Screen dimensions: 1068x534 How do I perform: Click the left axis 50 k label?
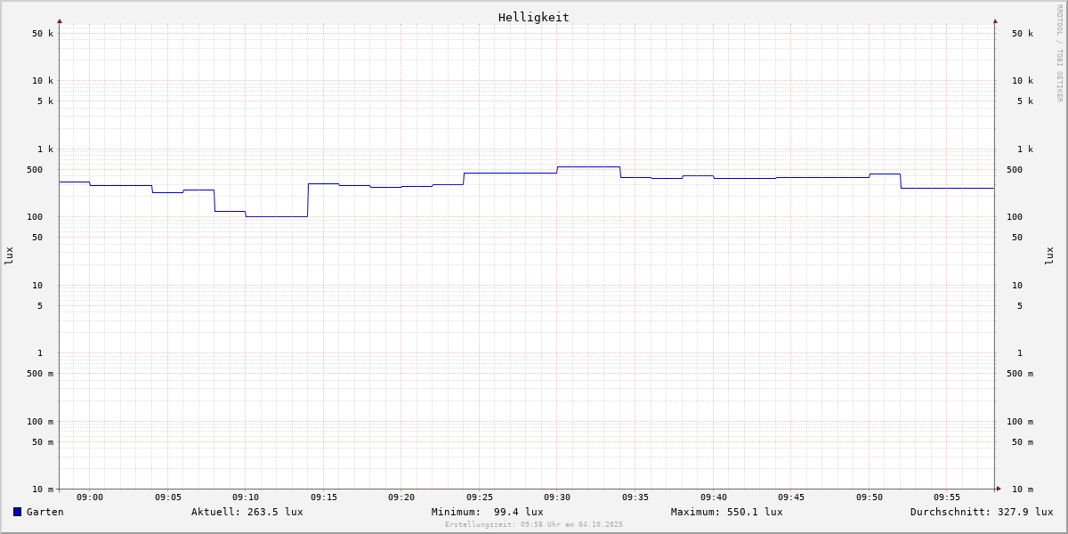pos(43,34)
